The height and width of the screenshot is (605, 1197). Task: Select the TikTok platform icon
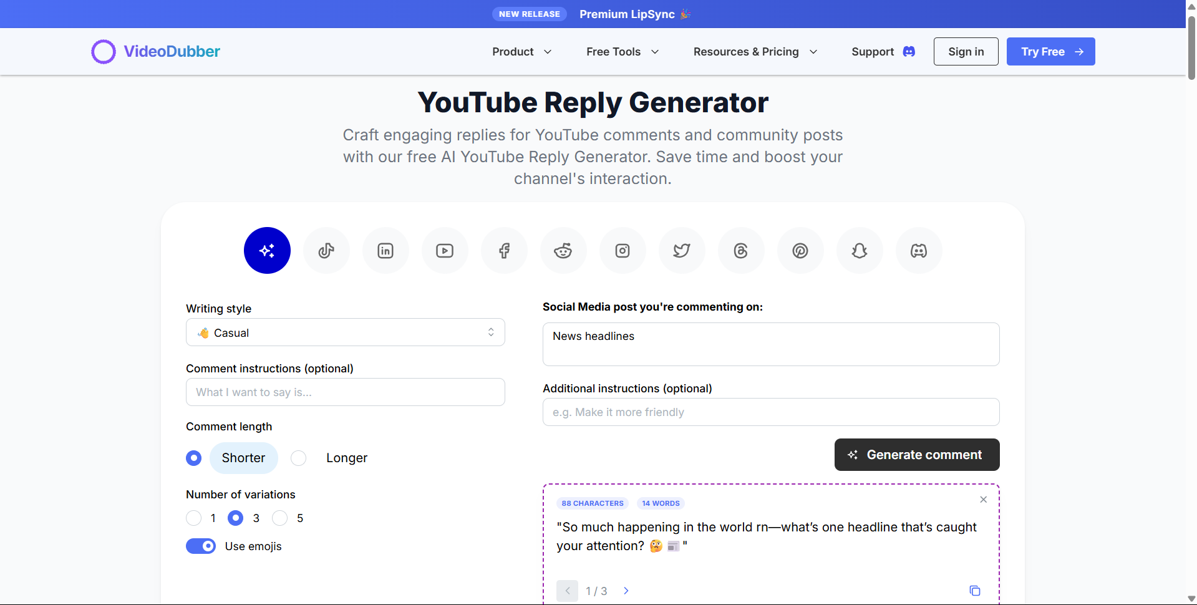[326, 250]
